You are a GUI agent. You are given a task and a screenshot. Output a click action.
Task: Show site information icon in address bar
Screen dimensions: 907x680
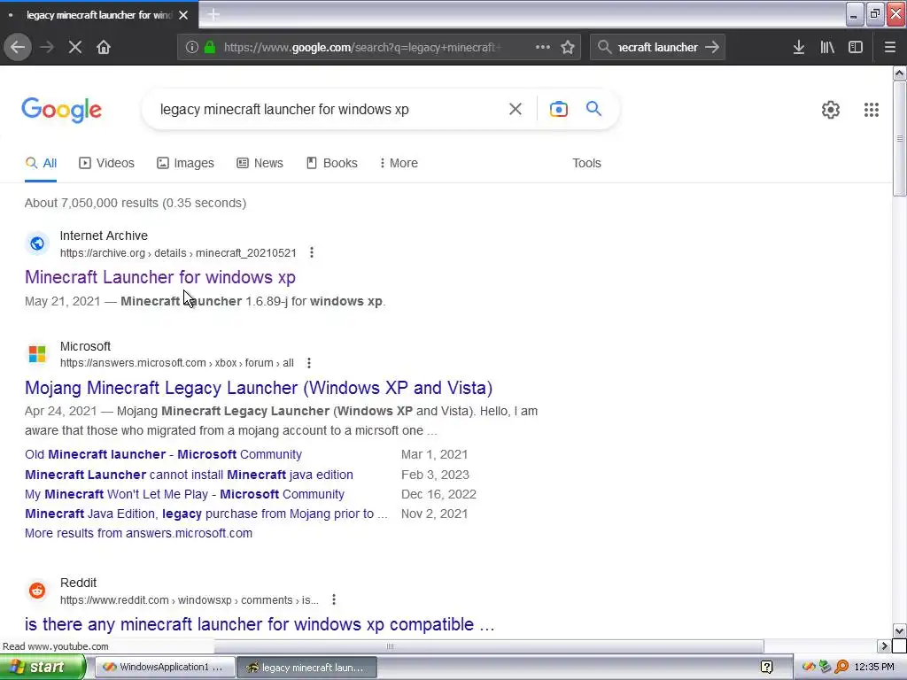click(x=192, y=48)
